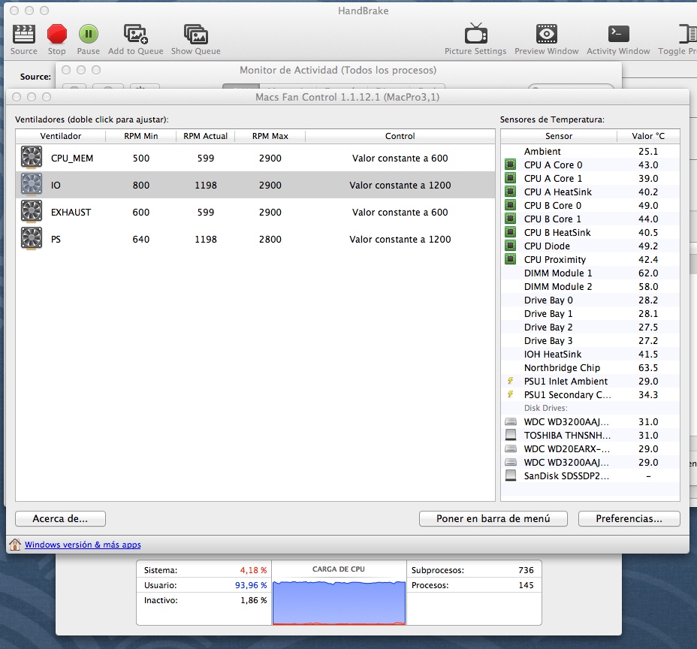Click the CPU Diode chip icon

tap(510, 246)
